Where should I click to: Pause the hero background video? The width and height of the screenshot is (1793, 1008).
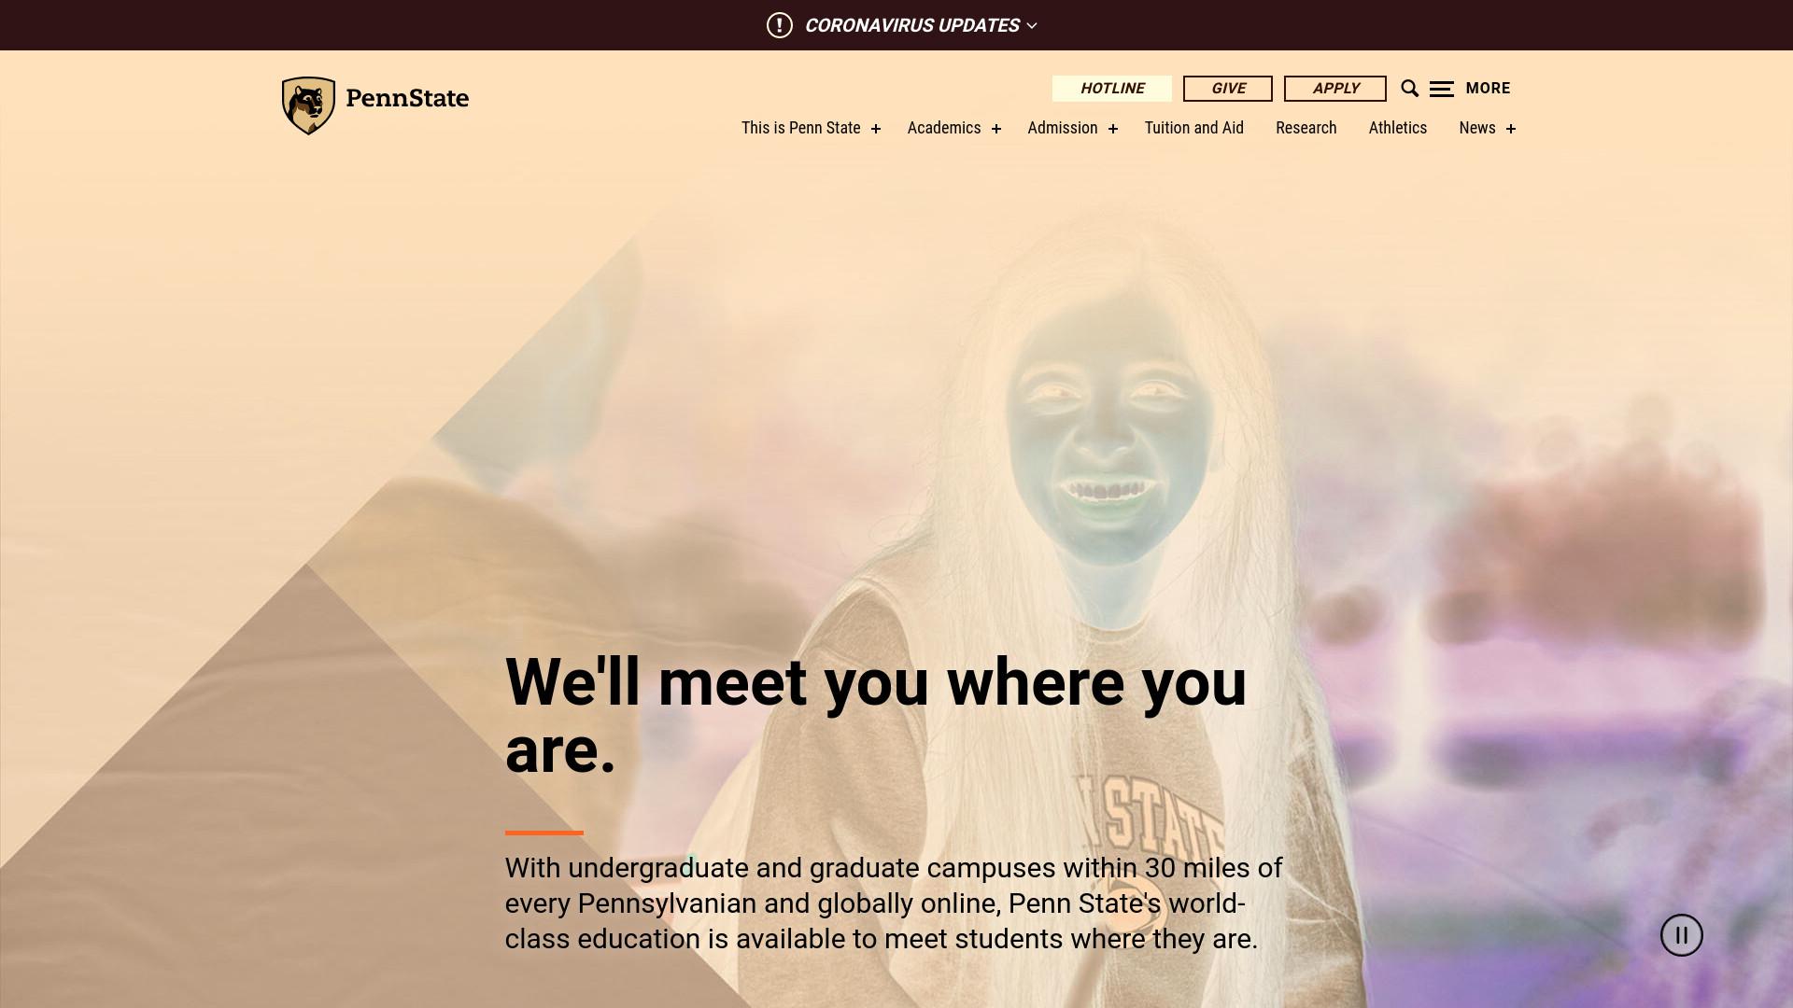(1682, 935)
